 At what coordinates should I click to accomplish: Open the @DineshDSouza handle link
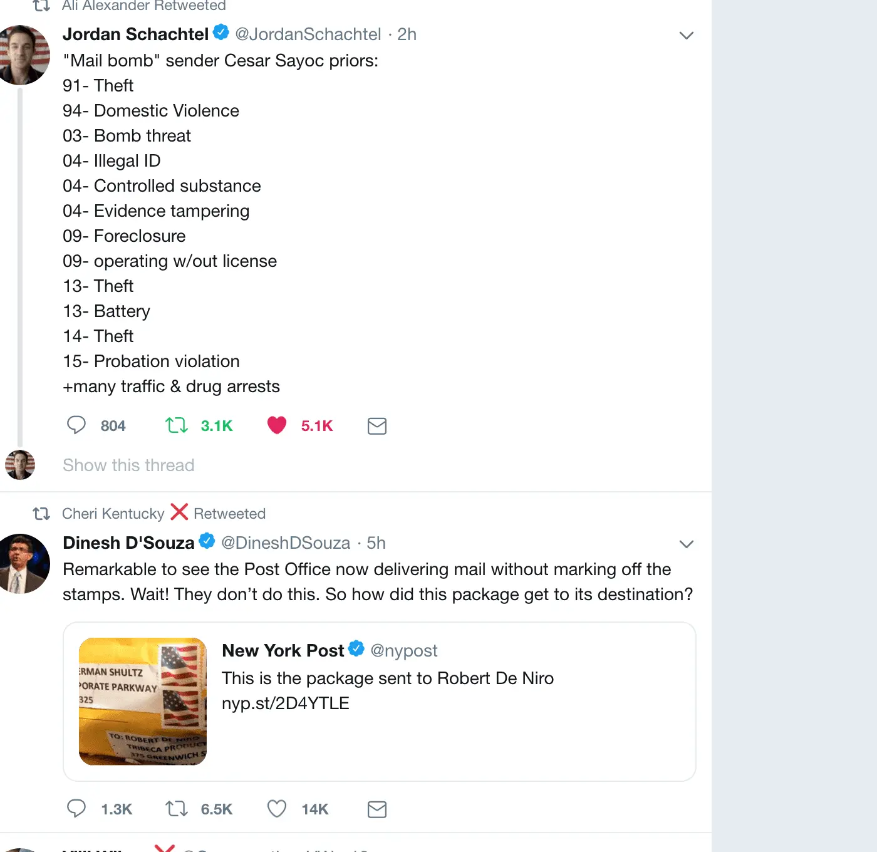286,543
